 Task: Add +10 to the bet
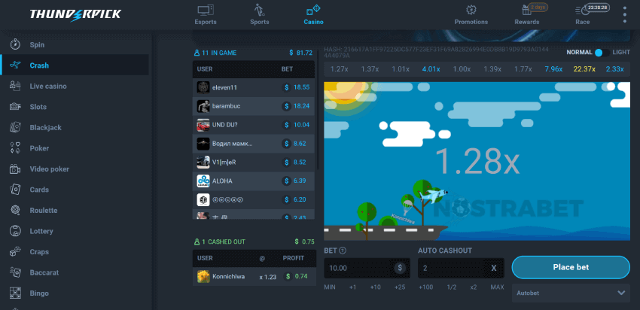tap(376, 287)
